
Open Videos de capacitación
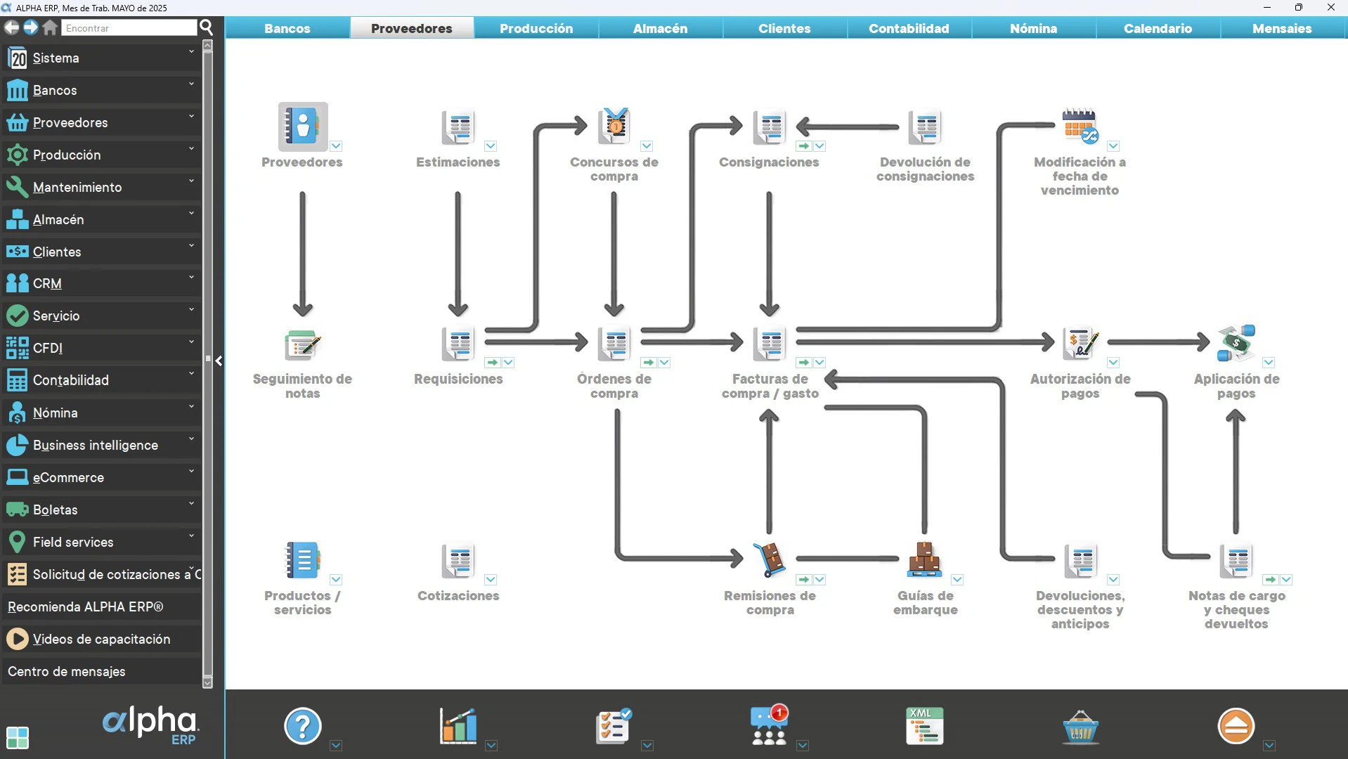102,639
